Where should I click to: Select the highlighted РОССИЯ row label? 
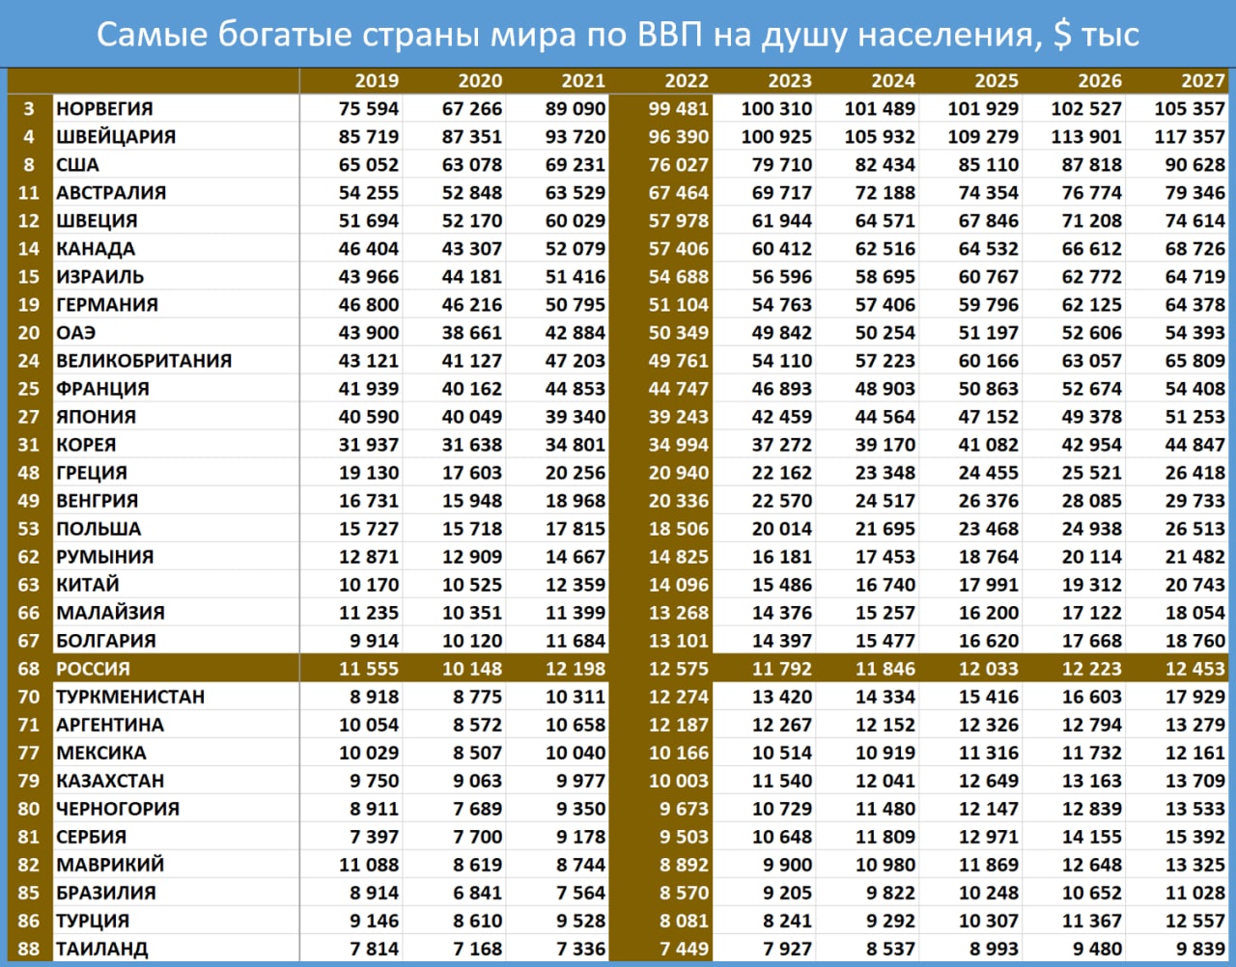click(93, 669)
